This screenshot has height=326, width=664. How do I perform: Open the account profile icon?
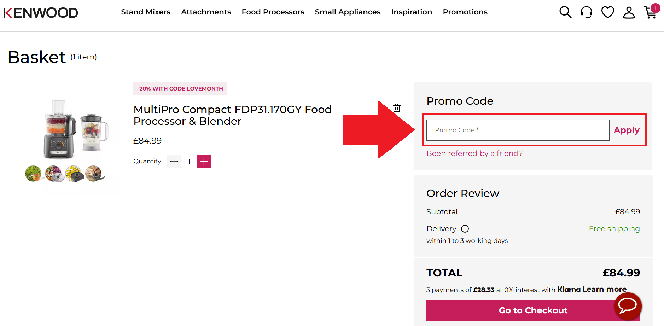tap(629, 13)
